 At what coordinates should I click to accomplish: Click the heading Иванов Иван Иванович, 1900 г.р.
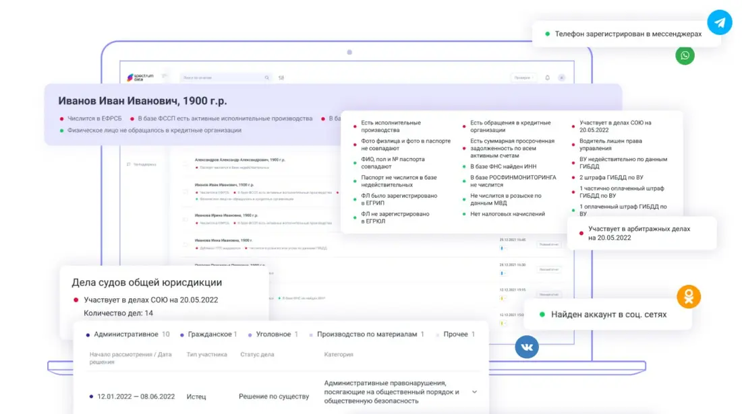[x=142, y=100]
